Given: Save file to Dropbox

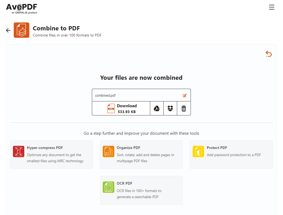Looking at the screenshot, I should (x=170, y=109).
